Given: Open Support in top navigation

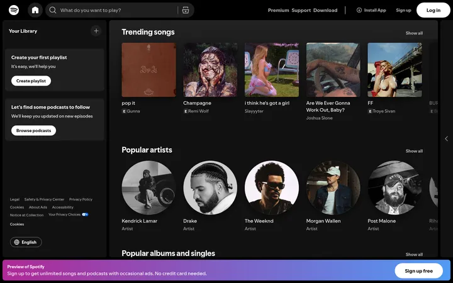Looking at the screenshot, I should coord(301,10).
